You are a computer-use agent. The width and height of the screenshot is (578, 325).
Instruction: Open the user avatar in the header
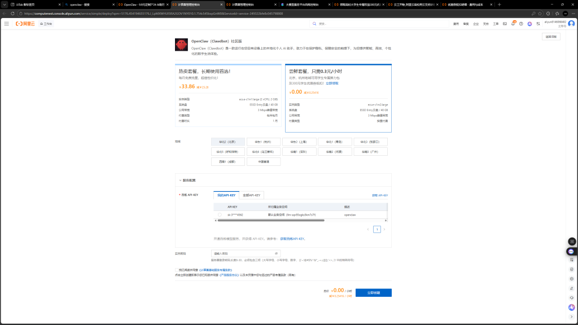tap(571, 24)
